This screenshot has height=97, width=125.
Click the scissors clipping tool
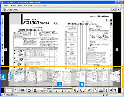(101, 90)
